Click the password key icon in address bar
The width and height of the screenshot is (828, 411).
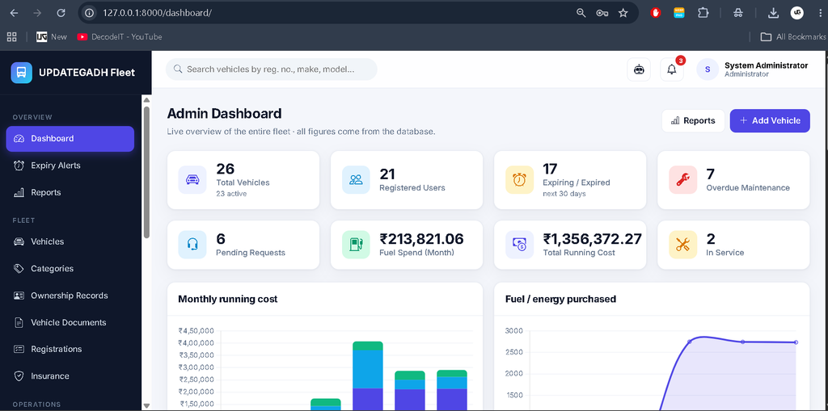(602, 13)
